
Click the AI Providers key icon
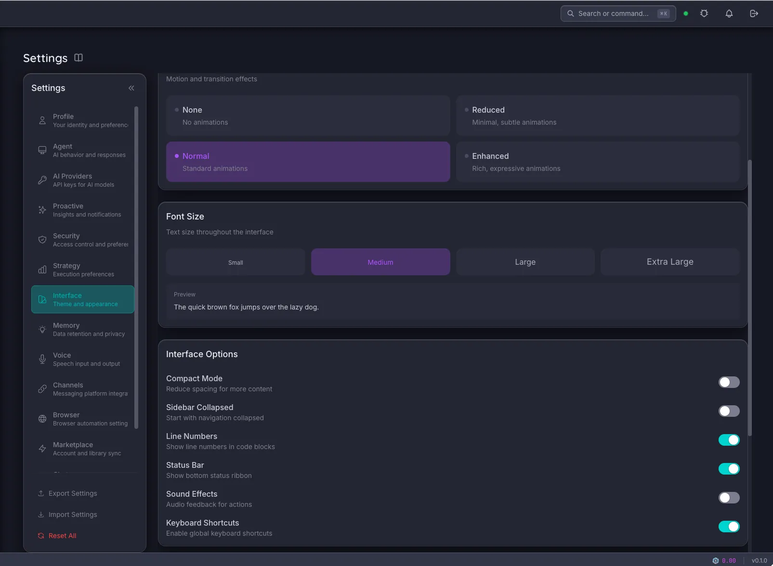tap(42, 180)
